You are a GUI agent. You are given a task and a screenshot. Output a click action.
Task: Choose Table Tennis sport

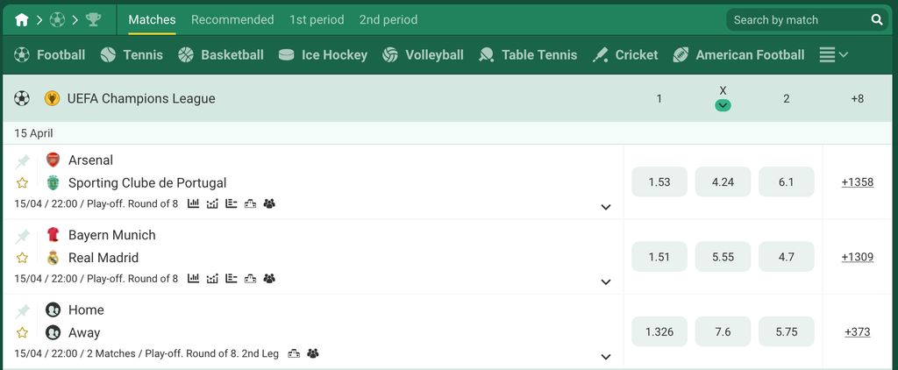tap(528, 55)
